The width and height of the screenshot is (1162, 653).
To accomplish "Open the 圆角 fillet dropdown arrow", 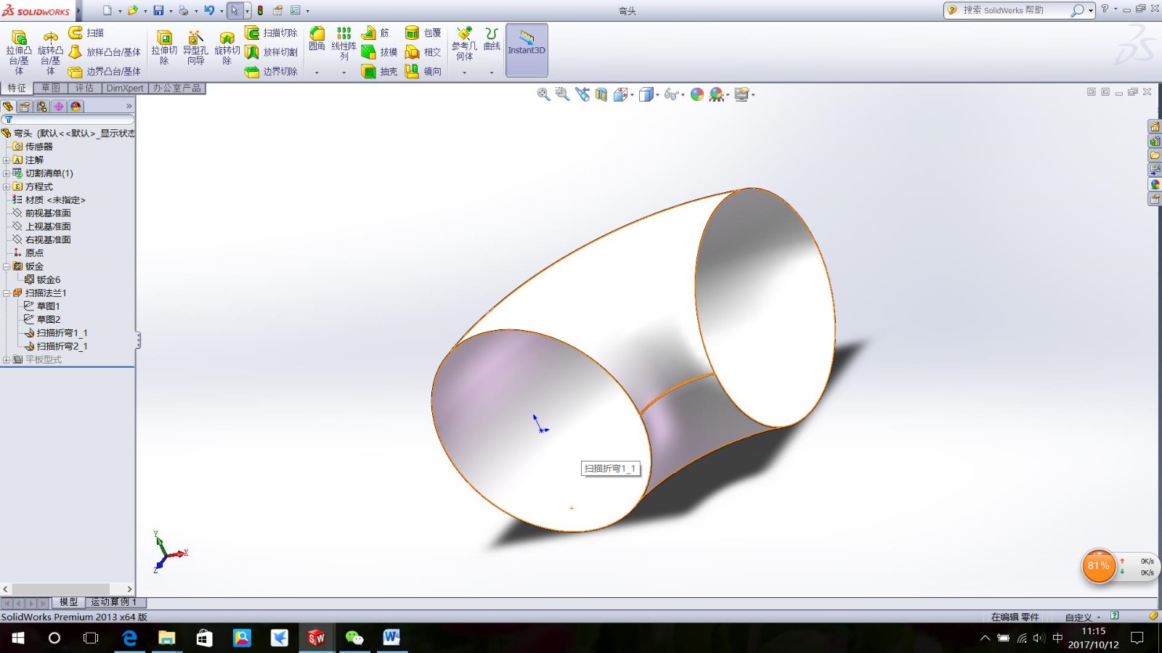I will [x=317, y=72].
